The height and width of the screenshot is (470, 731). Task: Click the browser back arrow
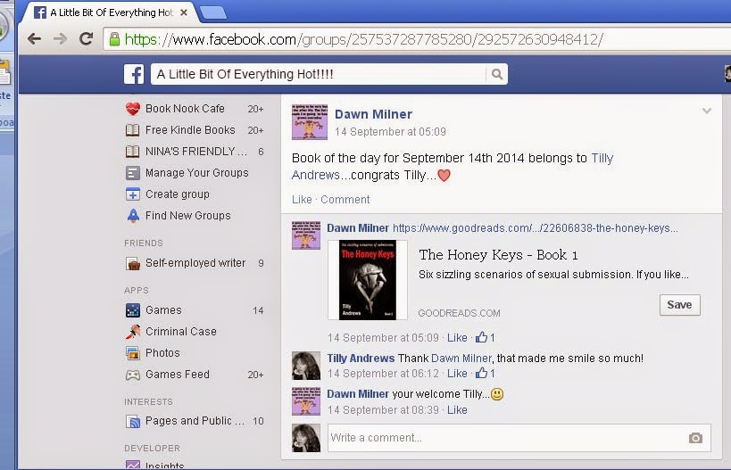coord(34,38)
